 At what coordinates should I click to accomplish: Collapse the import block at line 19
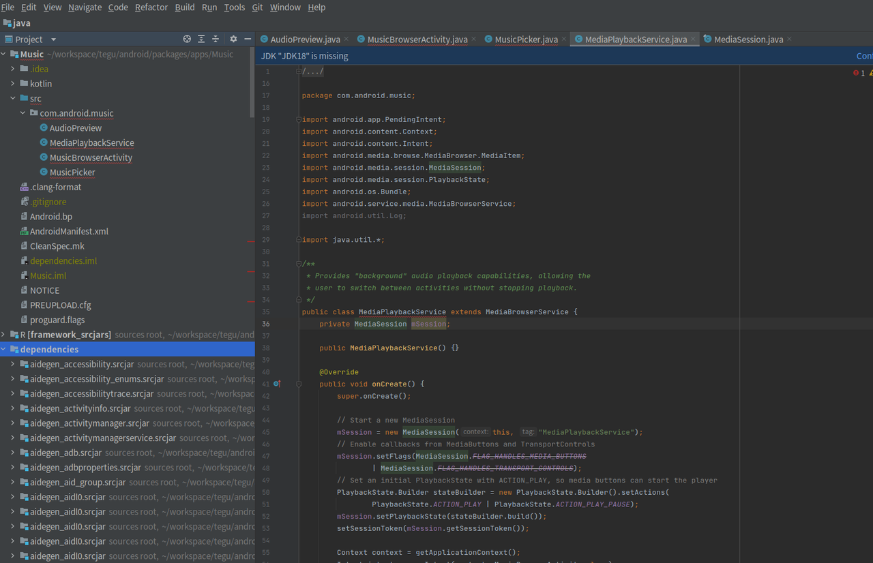point(299,119)
